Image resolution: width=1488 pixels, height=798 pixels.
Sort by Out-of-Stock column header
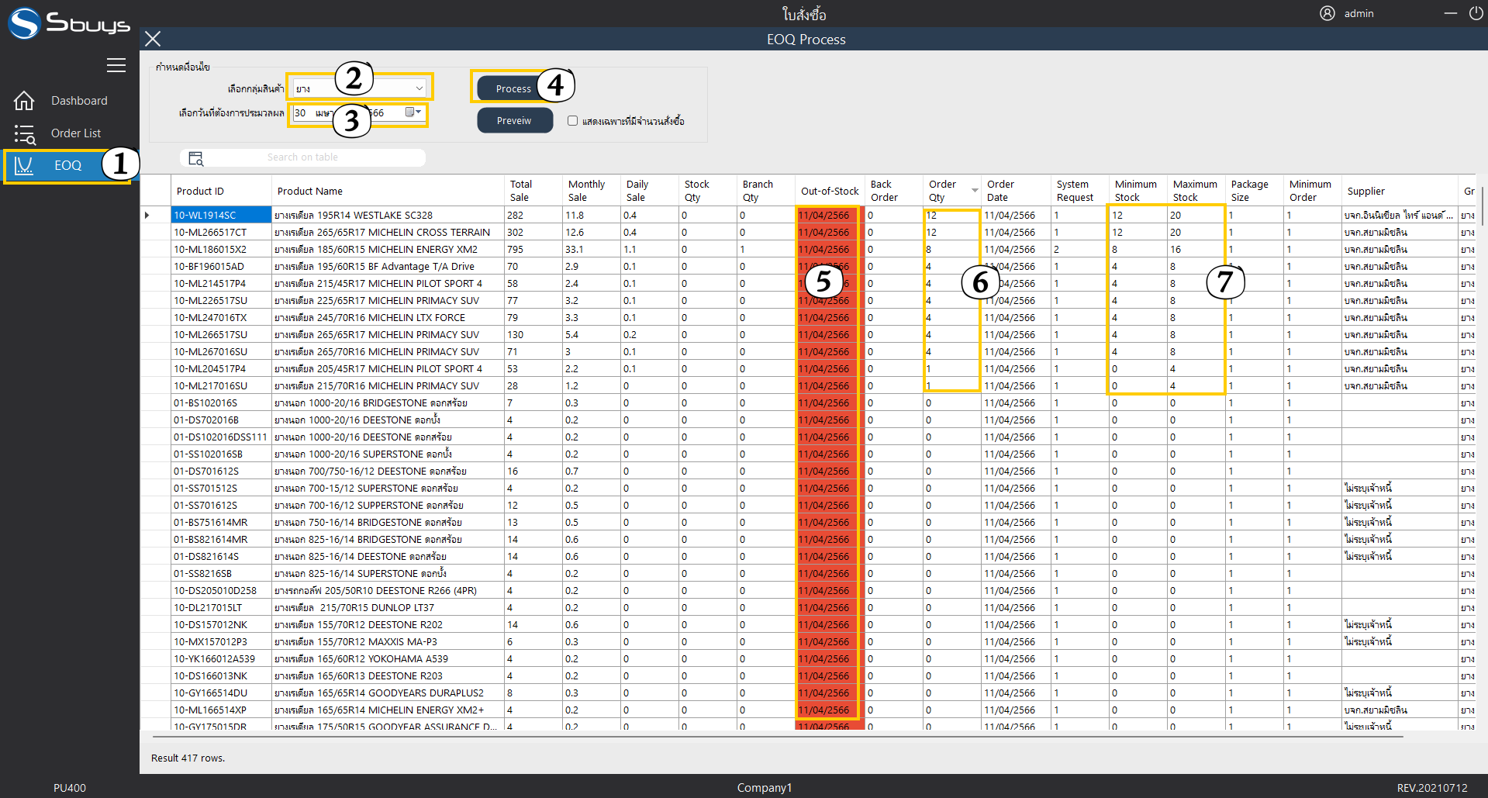[829, 191]
